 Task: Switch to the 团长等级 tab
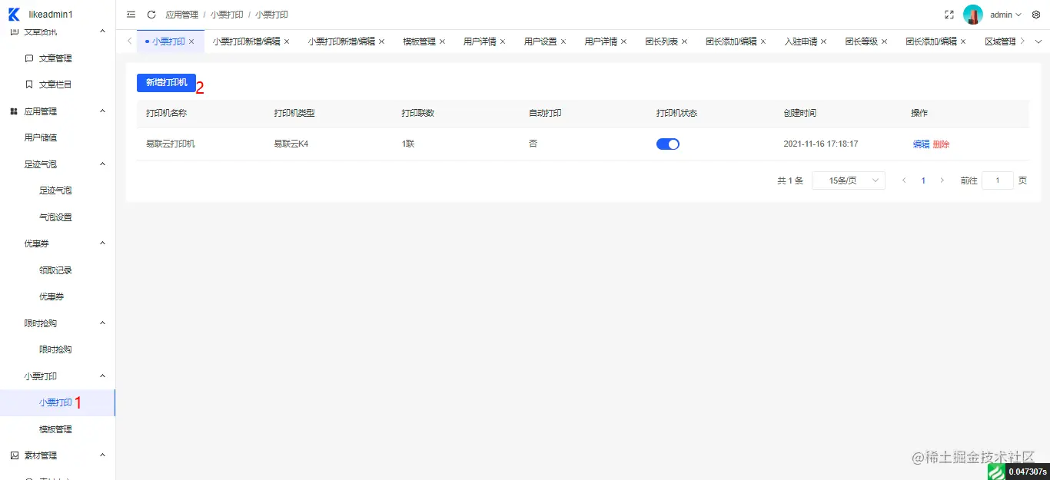click(861, 41)
